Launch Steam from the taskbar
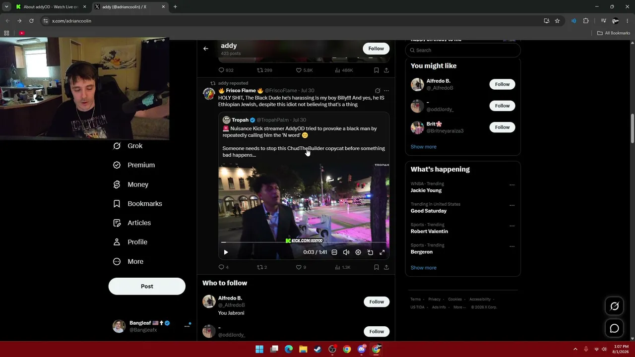The width and height of the screenshot is (635, 357). (317, 350)
